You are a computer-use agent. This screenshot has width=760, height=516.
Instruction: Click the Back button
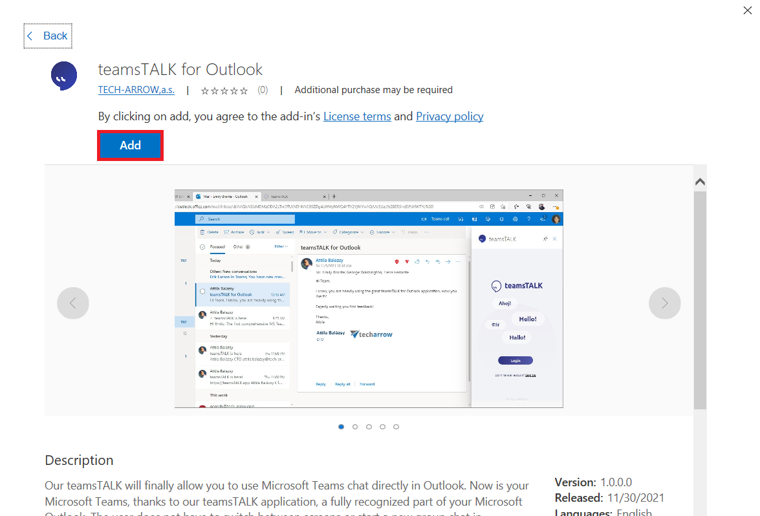click(48, 36)
